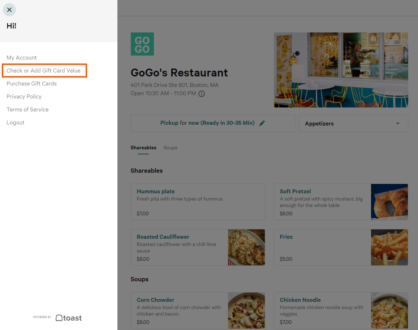Select the Shareables tab
The height and width of the screenshot is (330, 418).
(143, 148)
